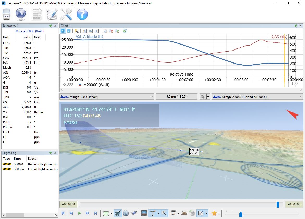
Task: Zoom in on the chart
Action: (x=117, y=31)
